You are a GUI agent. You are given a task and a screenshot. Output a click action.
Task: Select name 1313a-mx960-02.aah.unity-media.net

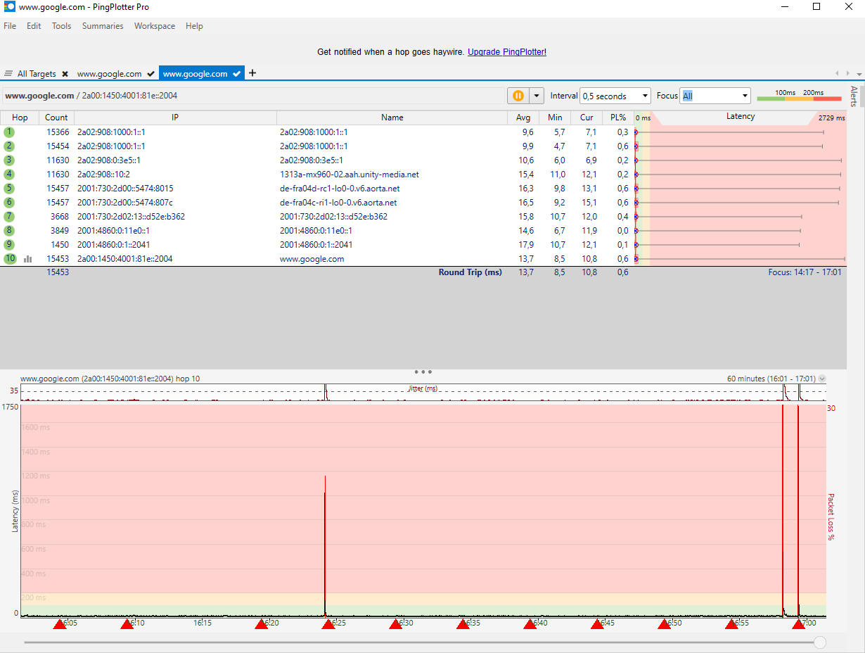[349, 175]
